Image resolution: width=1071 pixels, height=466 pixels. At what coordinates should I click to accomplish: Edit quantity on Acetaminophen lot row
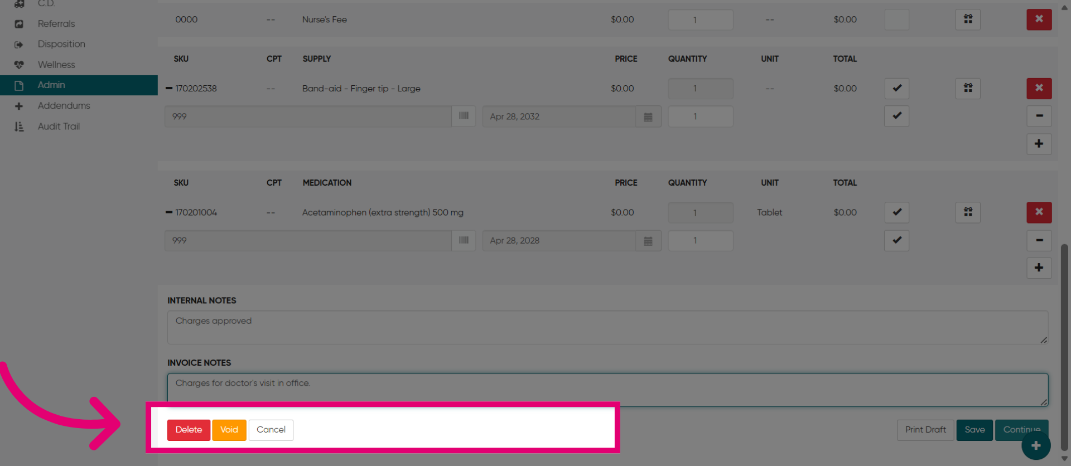click(700, 241)
